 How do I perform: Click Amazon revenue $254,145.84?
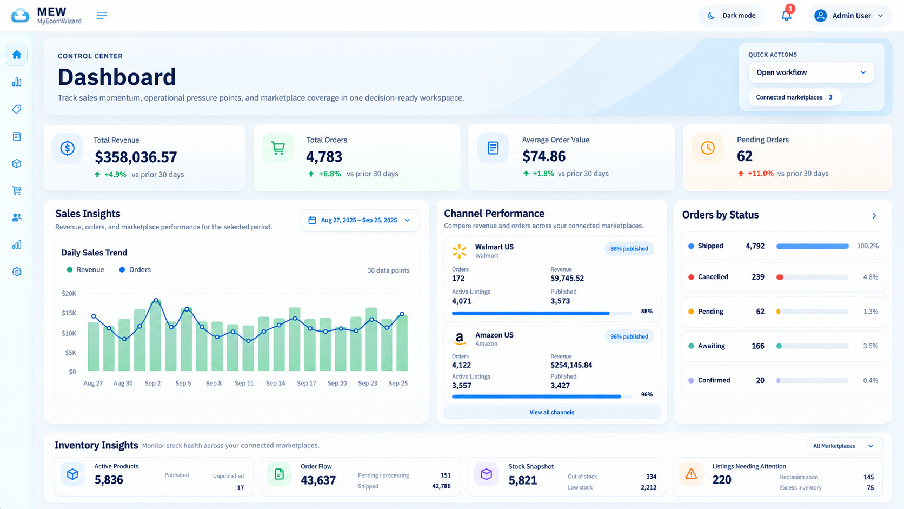(571, 365)
